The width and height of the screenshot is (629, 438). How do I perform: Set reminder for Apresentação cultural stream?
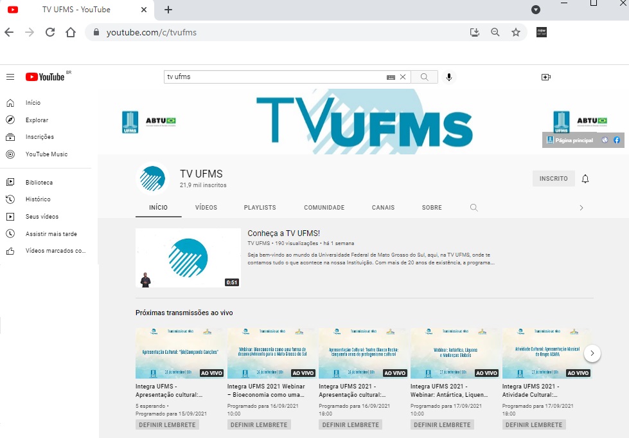166,424
